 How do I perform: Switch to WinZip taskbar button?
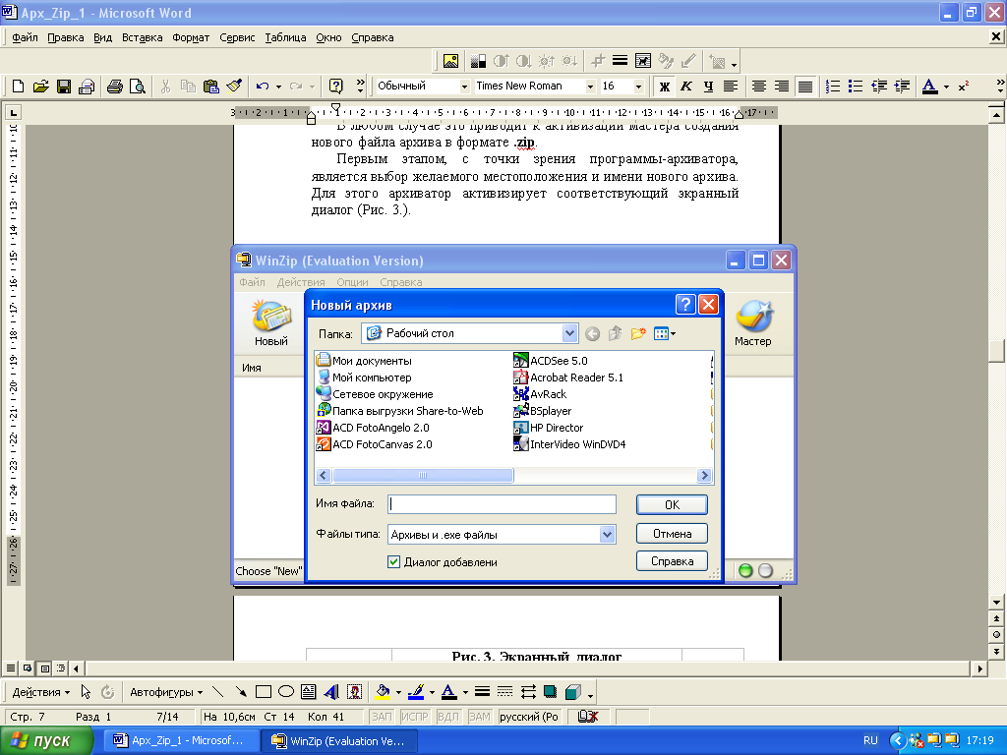pyautogui.click(x=339, y=740)
